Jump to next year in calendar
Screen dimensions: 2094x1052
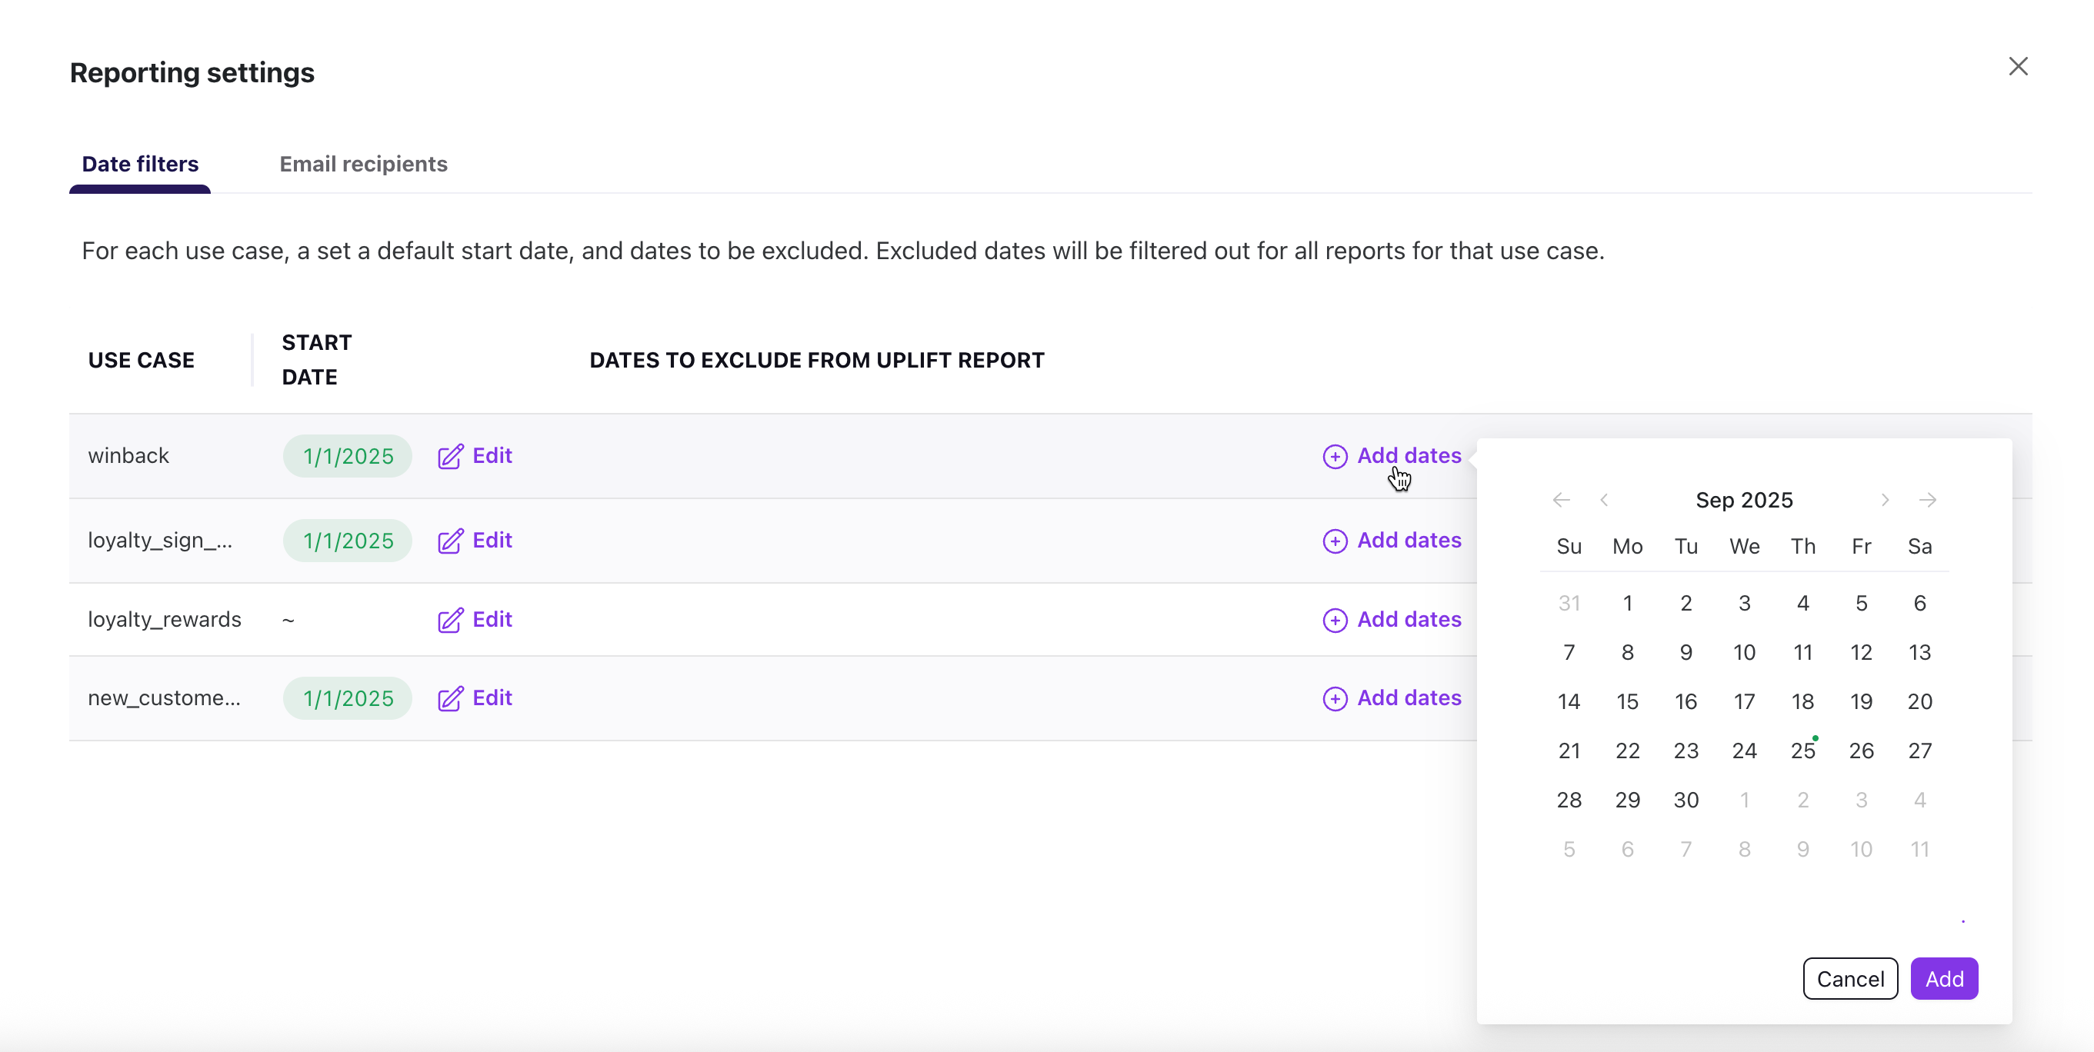pyautogui.click(x=1929, y=500)
